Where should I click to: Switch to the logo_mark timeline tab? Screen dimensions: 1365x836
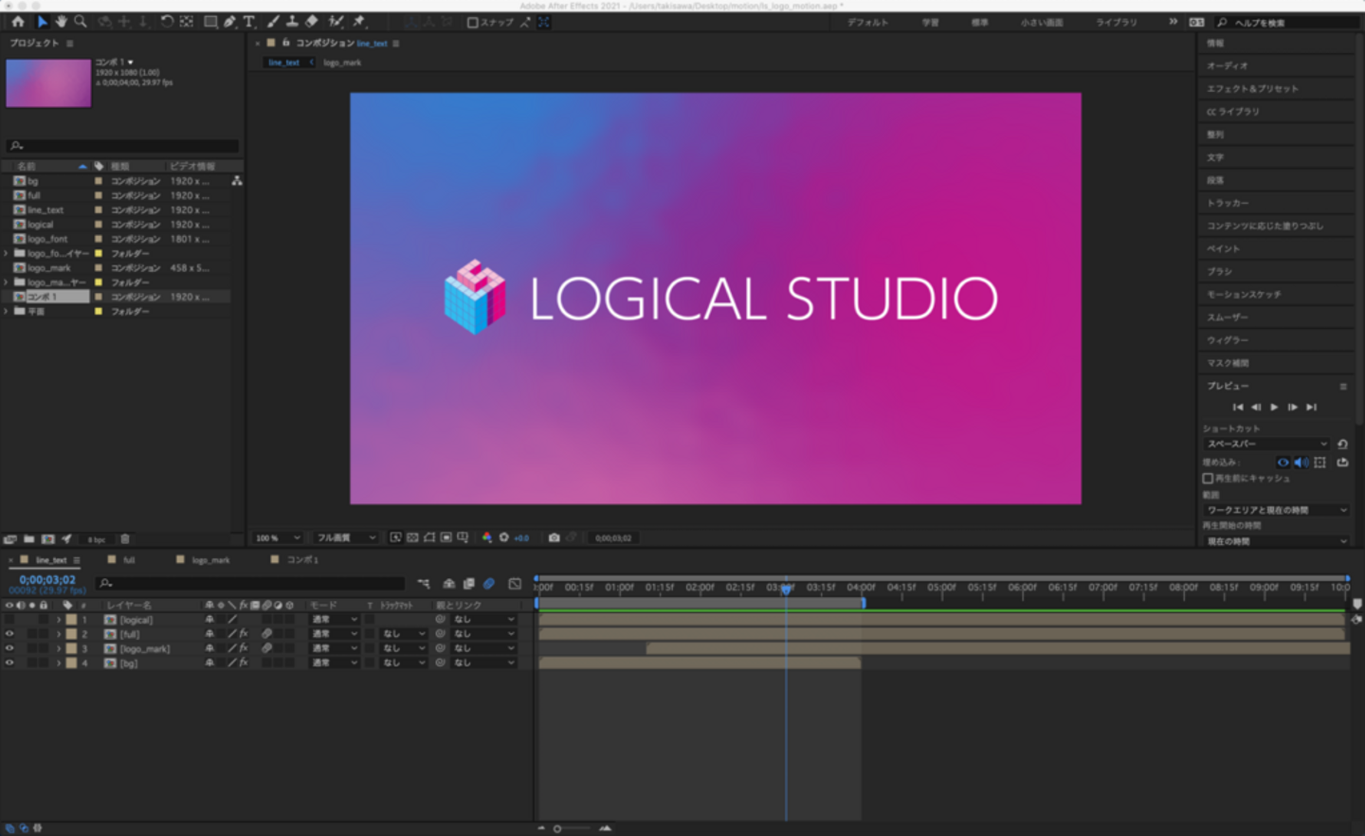click(209, 560)
